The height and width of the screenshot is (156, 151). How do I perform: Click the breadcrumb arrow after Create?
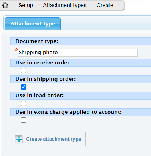pyautogui.click(x=119, y=6)
